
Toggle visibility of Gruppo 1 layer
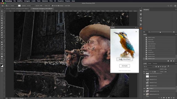144,89
